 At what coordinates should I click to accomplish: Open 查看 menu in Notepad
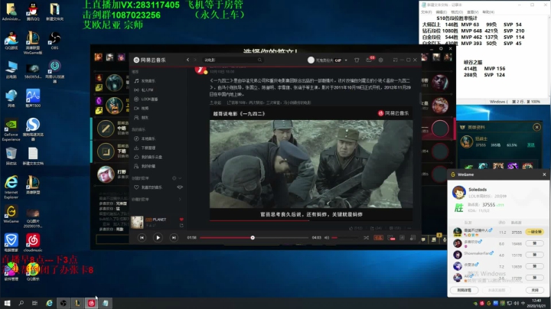coord(473,12)
